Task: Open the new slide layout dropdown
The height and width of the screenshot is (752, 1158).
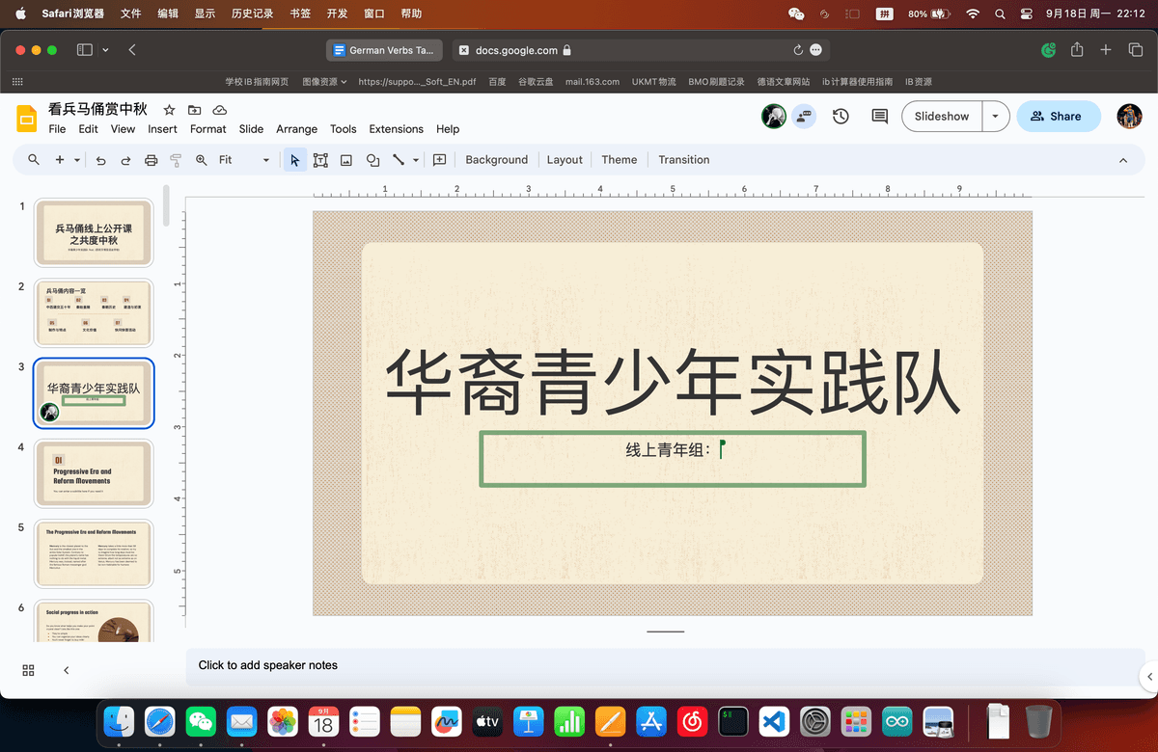Action: [77, 160]
